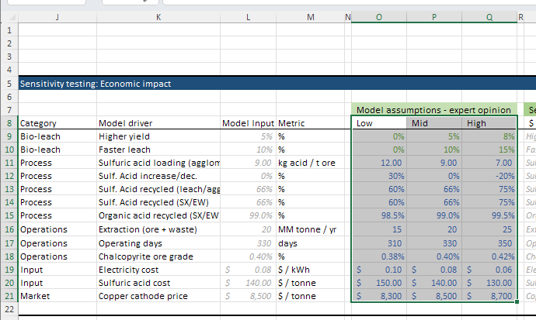Select column O header

(379, 17)
